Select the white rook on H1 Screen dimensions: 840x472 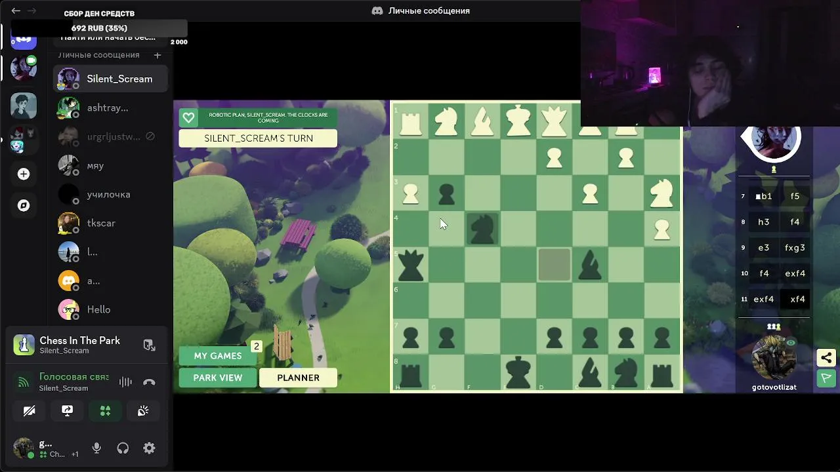[x=411, y=122]
